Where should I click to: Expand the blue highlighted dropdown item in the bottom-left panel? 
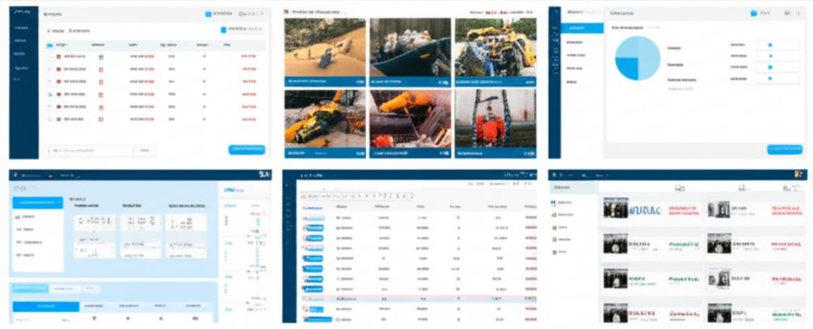coord(38,202)
